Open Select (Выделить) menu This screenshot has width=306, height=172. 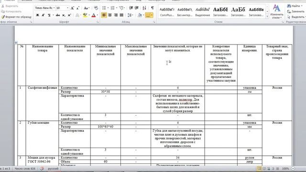(x=296, y=17)
